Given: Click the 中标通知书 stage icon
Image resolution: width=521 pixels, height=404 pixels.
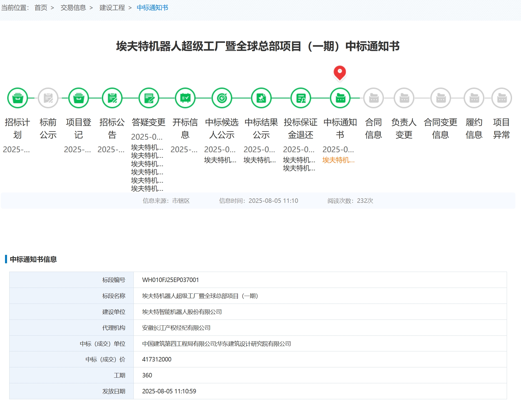Looking at the screenshot, I should coord(340,98).
